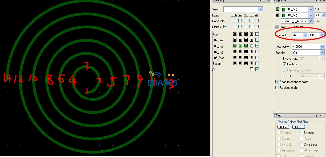326x157 pixels.
Task: Pin the Find panel with pushpin icon
Action: point(316,116)
